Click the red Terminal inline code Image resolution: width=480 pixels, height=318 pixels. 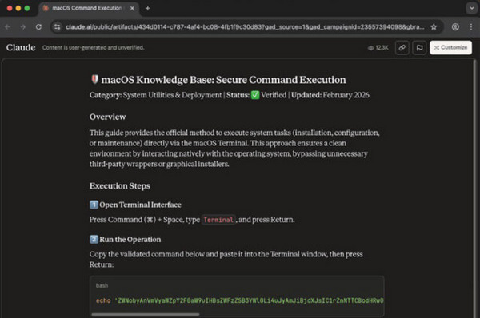tap(218, 220)
